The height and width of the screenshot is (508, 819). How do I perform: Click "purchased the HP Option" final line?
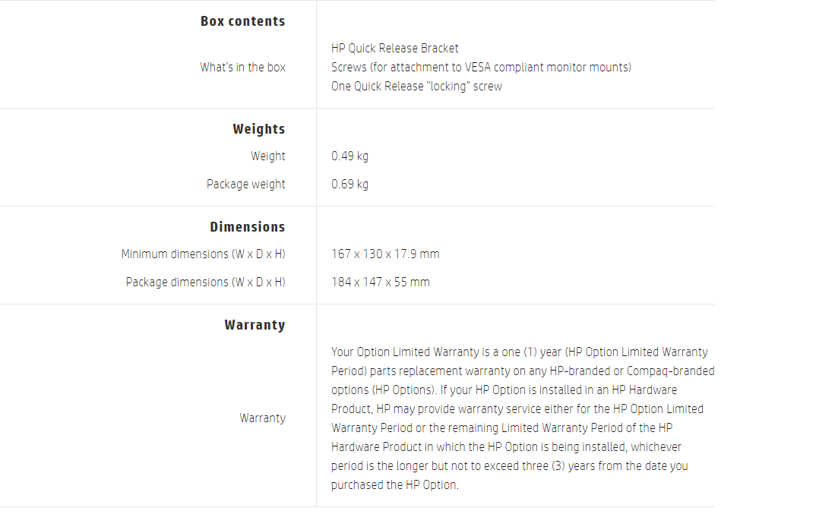394,484
